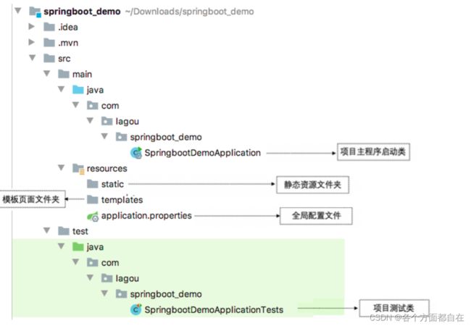Click the blue java source folder icon

(x=78, y=90)
